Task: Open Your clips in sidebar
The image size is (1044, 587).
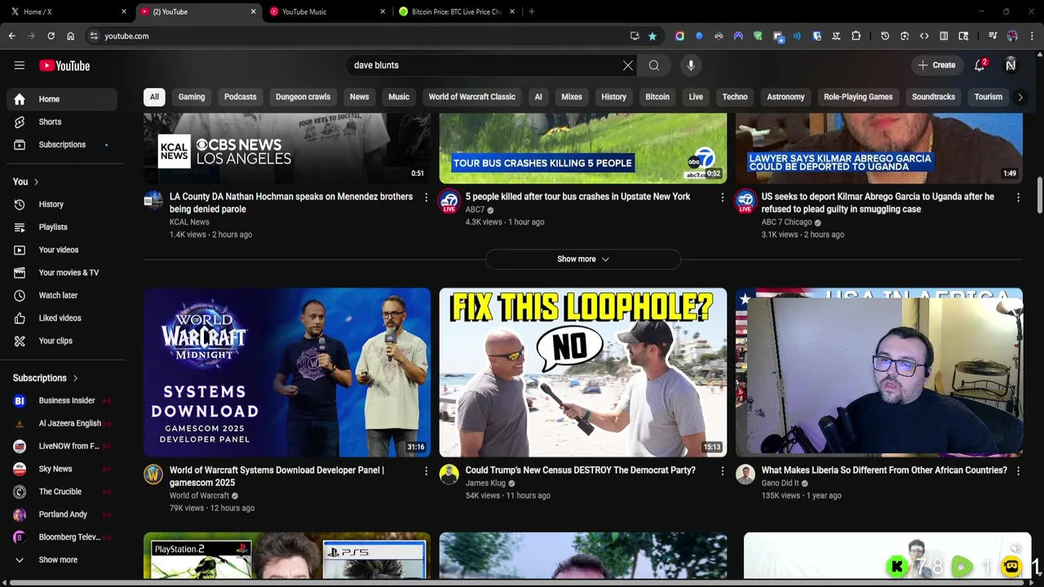Action: [x=62, y=342]
